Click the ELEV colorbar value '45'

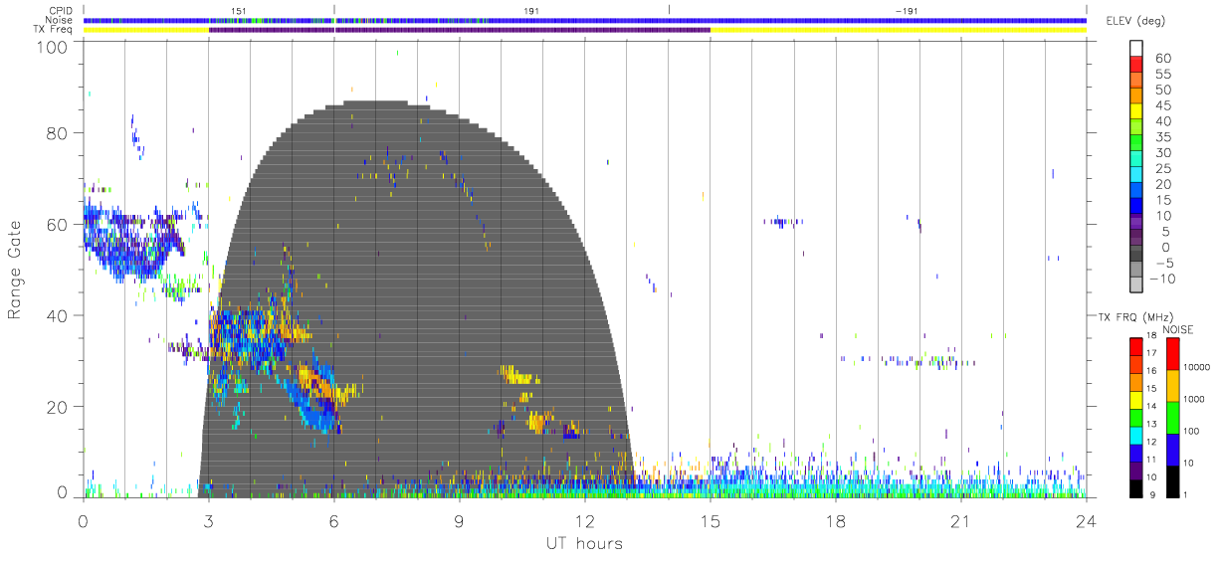click(1163, 105)
